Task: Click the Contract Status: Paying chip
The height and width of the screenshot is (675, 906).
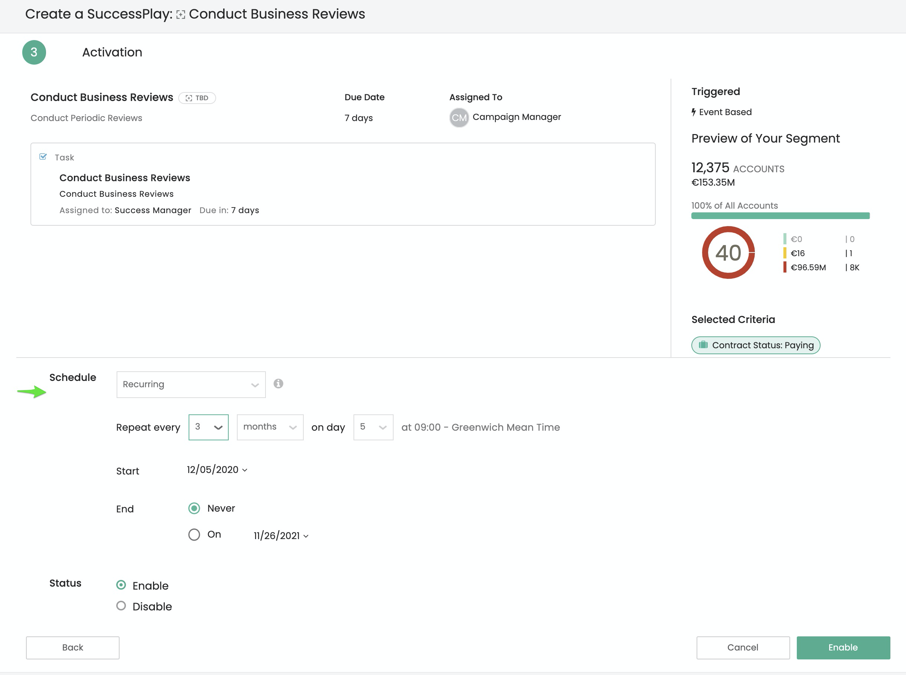Action: 756,345
